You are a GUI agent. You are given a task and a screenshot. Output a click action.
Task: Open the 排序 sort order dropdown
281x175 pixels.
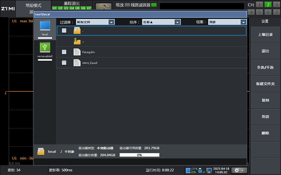pyautogui.click(x=177, y=22)
